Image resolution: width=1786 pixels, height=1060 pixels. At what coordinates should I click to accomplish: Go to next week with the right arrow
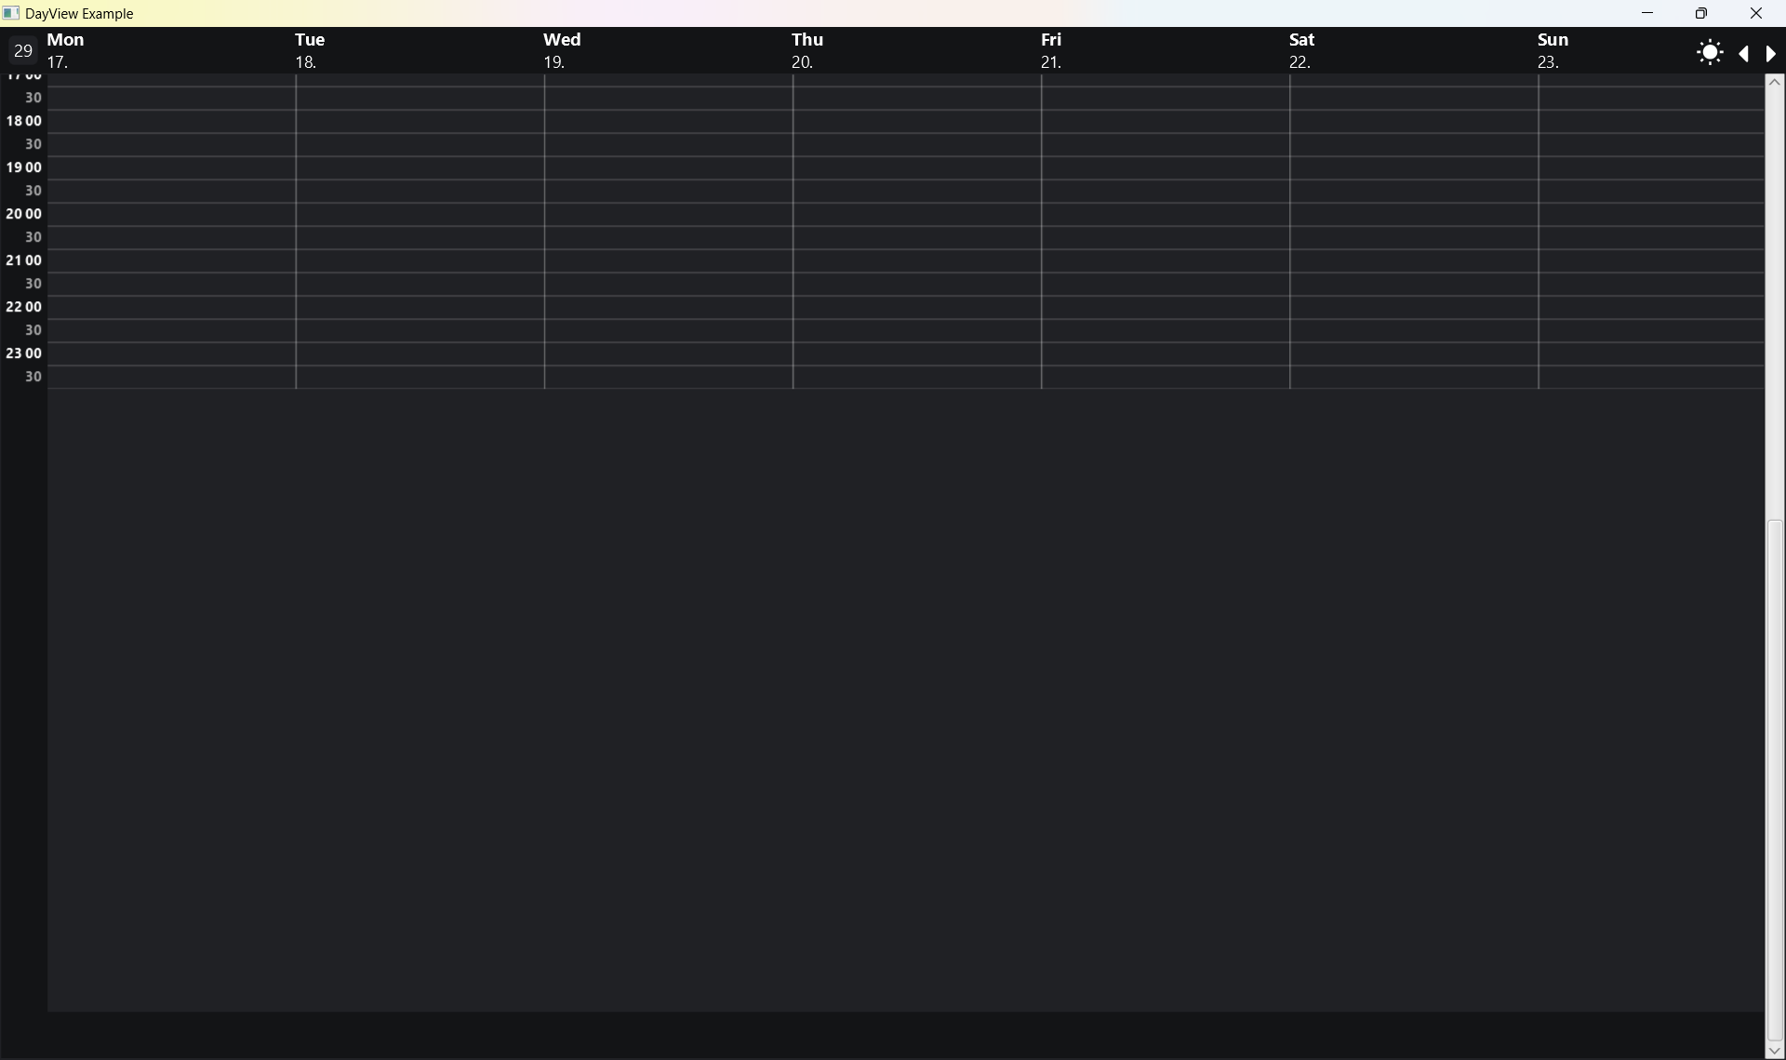(1770, 54)
